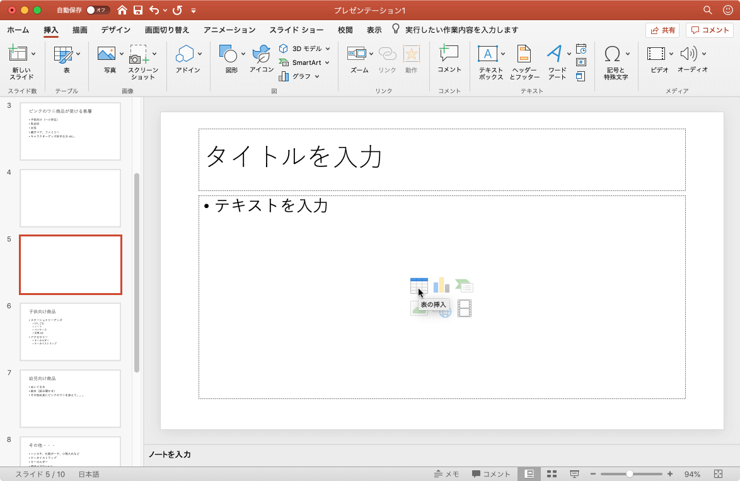Viewport: 740px width, 481px height.
Task: Click the zoom slider in status bar
Action: pos(630,474)
